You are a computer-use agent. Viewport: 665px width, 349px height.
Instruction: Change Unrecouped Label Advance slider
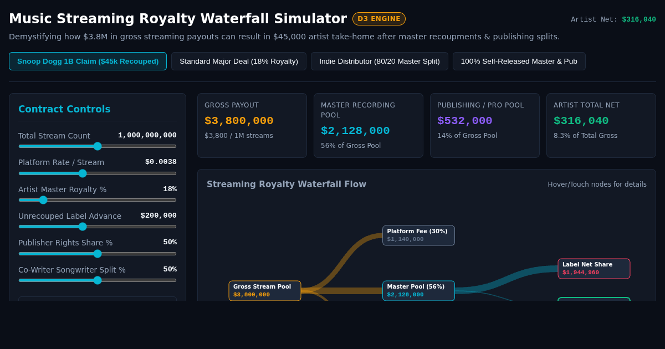pyautogui.click(x=98, y=227)
